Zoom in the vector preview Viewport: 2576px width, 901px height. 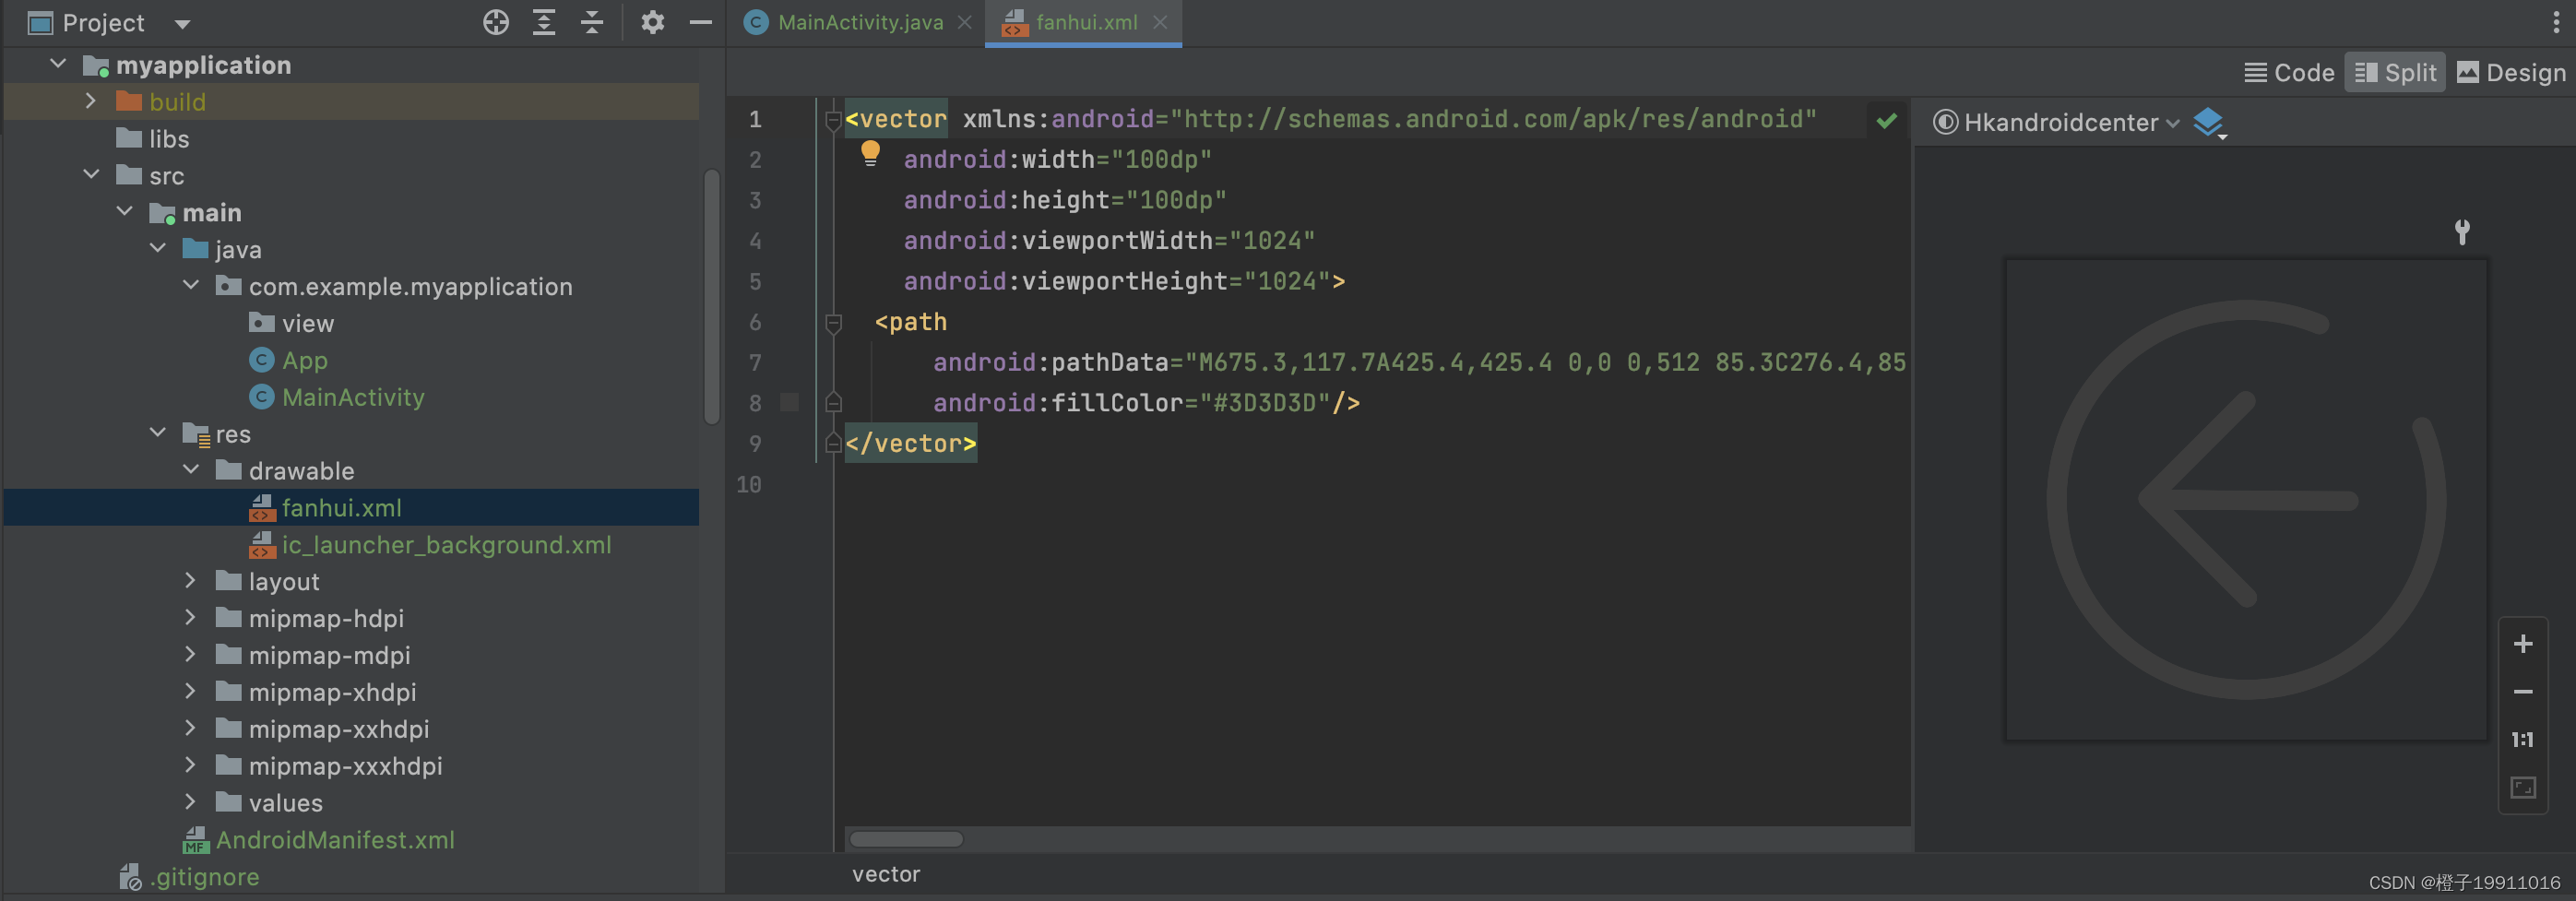(x=2522, y=643)
